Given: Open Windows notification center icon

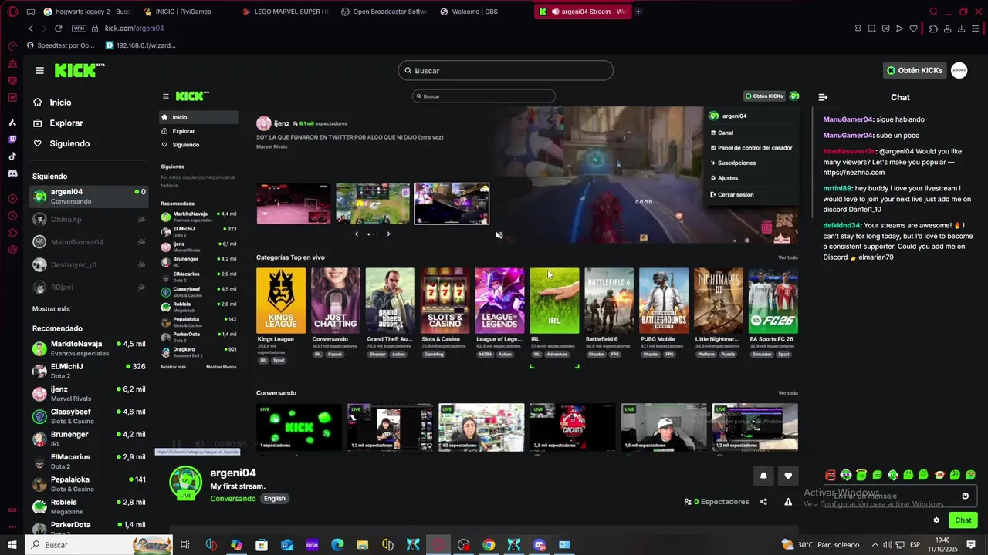Looking at the screenshot, I should [x=971, y=545].
